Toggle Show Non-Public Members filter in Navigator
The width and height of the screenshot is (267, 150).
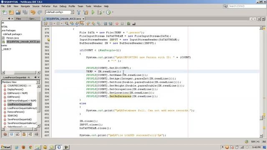tap(24, 134)
